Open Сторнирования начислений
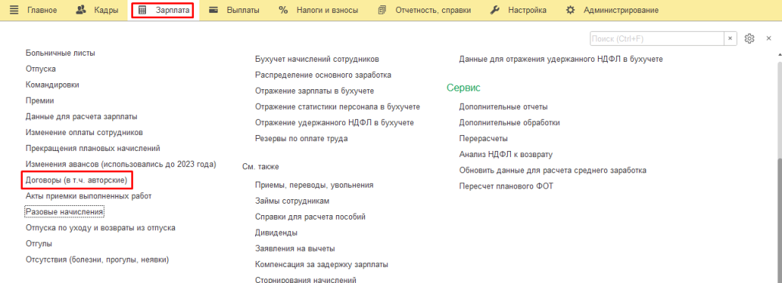 coord(305,279)
